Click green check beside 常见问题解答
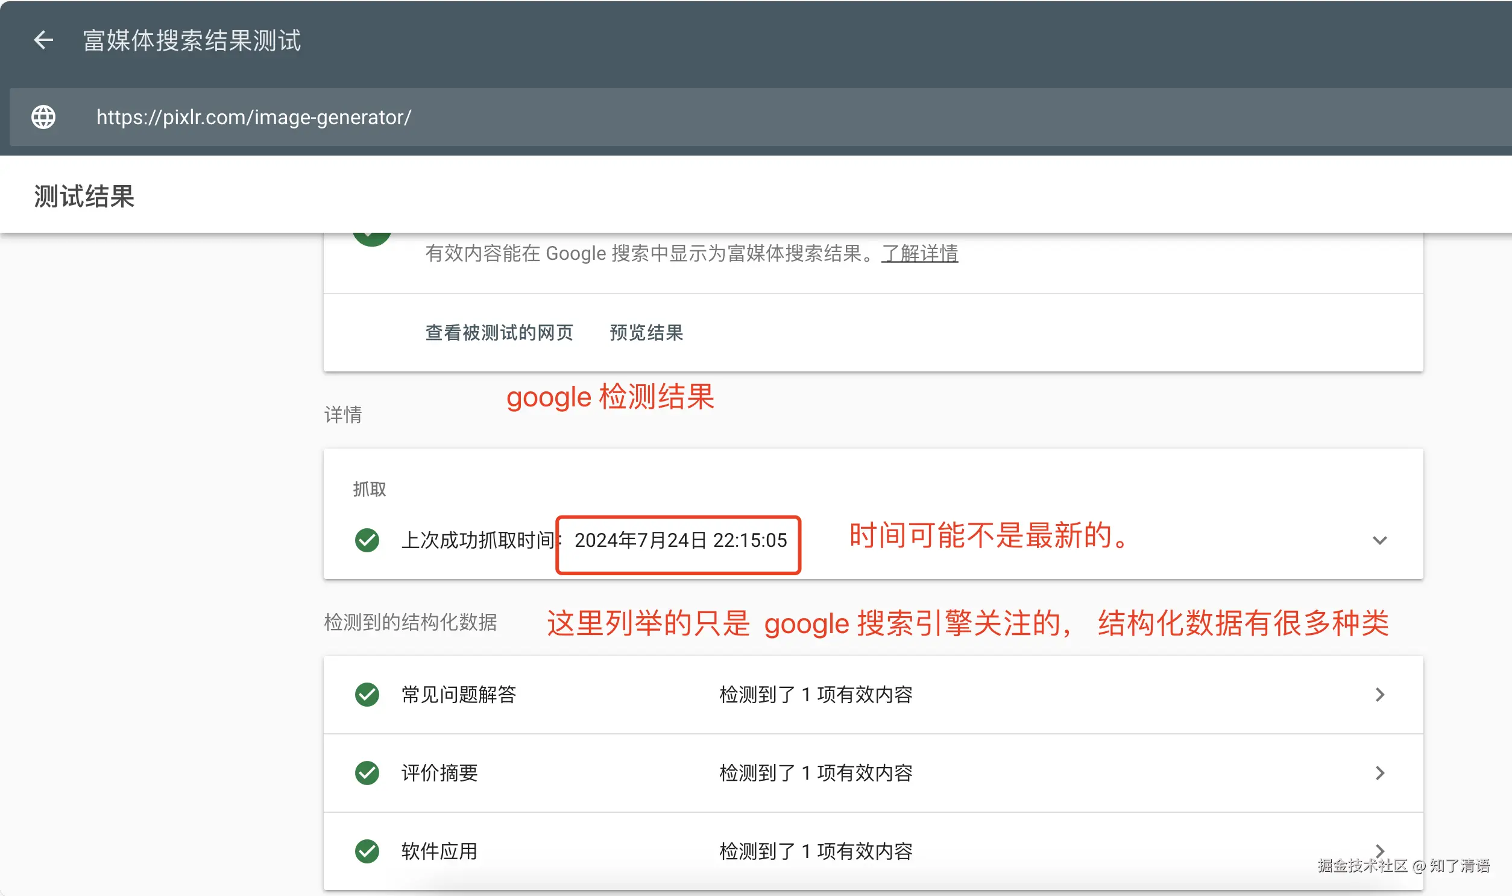This screenshot has height=896, width=1512. click(x=367, y=695)
